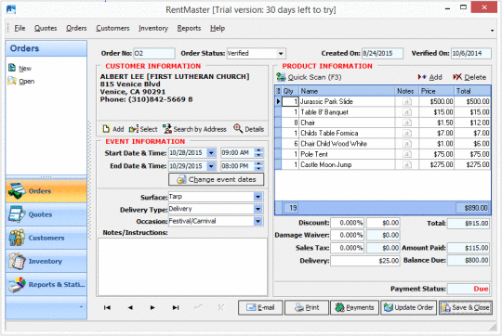Delete the selected product row
The image size is (502, 336).
pos(469,77)
